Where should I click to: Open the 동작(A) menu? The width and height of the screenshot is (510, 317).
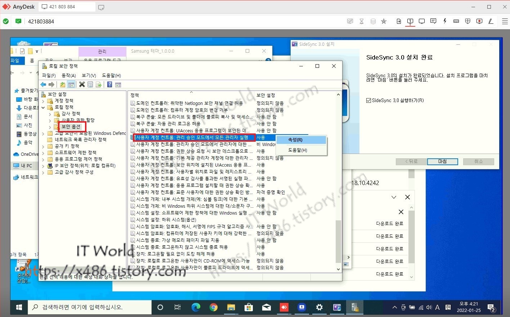[x=69, y=75]
